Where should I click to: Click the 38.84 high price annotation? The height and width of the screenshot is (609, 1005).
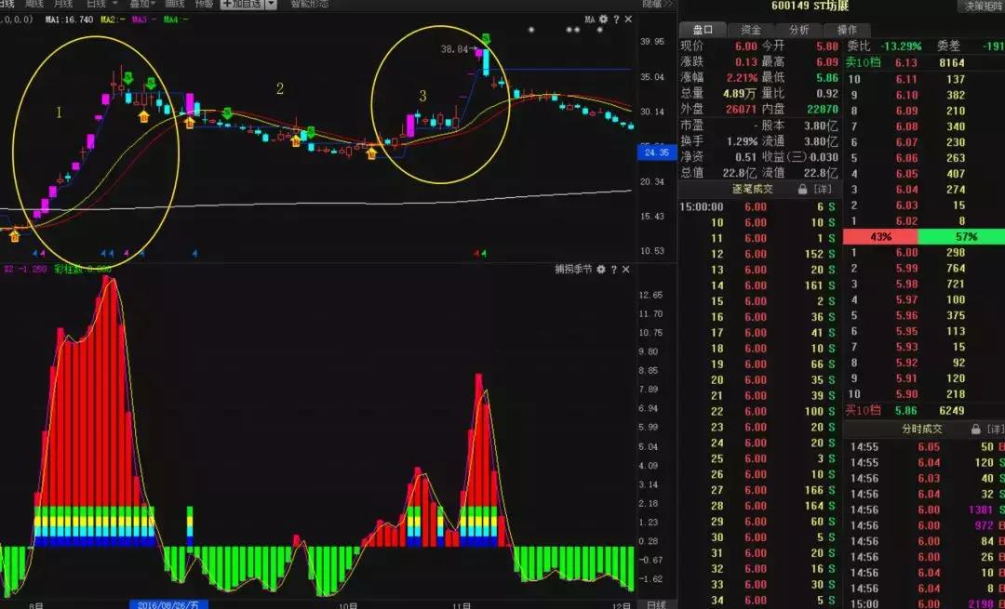point(454,48)
